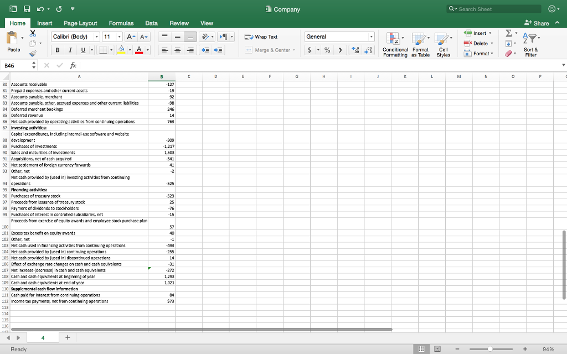Open the Formulas tab

[x=121, y=23]
